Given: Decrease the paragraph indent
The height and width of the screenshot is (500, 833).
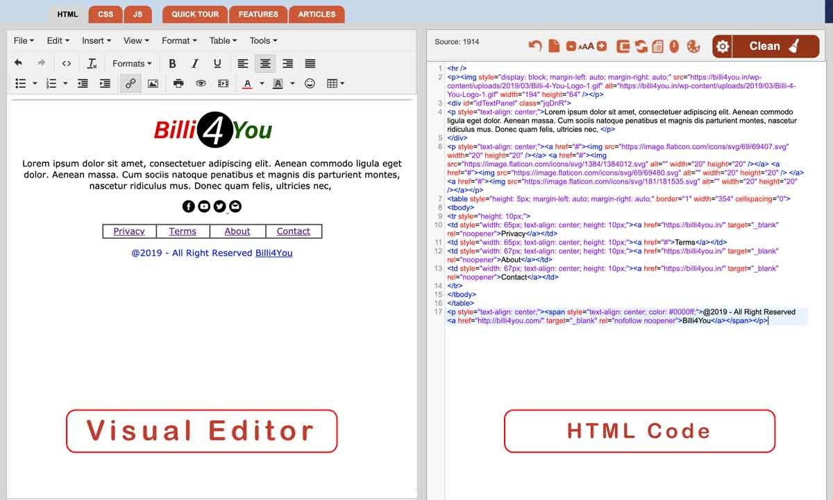Looking at the screenshot, I should click(x=83, y=83).
